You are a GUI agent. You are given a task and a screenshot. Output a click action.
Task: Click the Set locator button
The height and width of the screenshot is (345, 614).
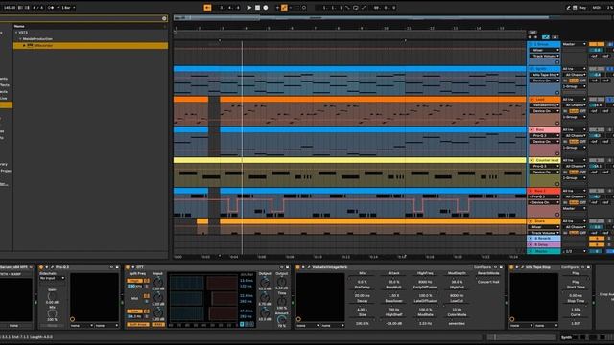pos(532,32)
